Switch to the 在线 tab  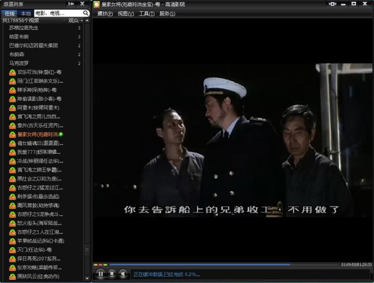(x=10, y=13)
